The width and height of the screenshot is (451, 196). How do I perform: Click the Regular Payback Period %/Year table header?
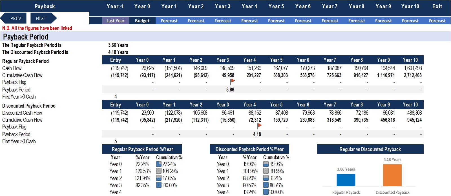pos(142,149)
